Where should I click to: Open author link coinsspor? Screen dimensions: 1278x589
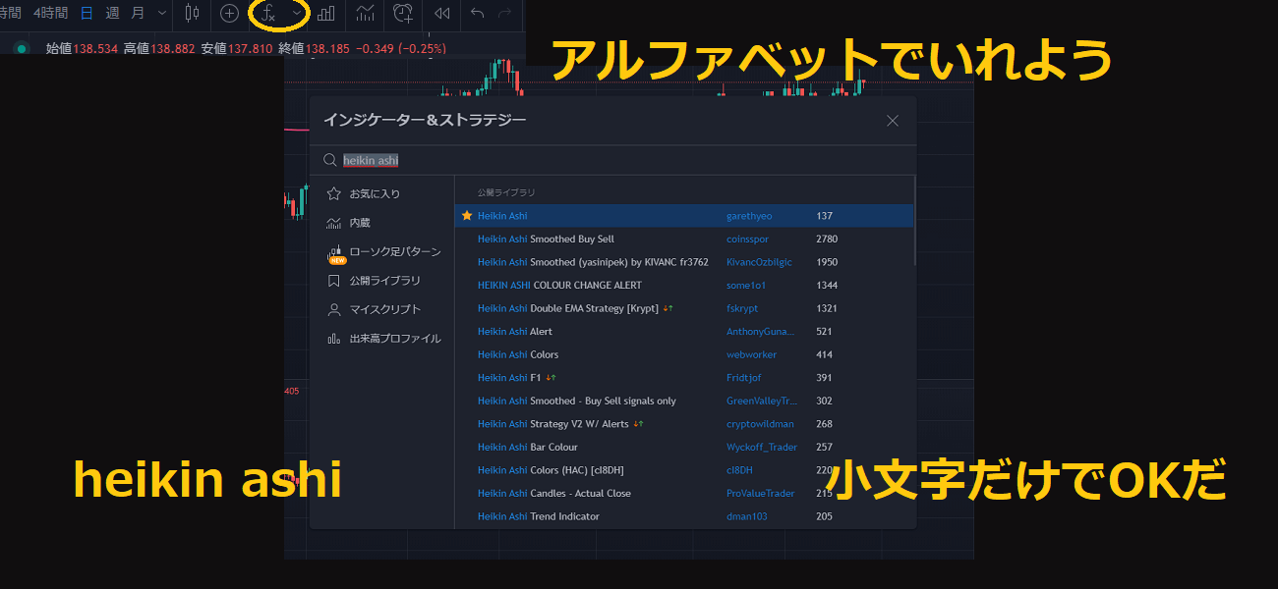(x=747, y=240)
